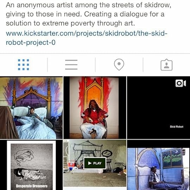Click the green PLAY button
Viewport: 190px width, 190px height.
point(95,163)
